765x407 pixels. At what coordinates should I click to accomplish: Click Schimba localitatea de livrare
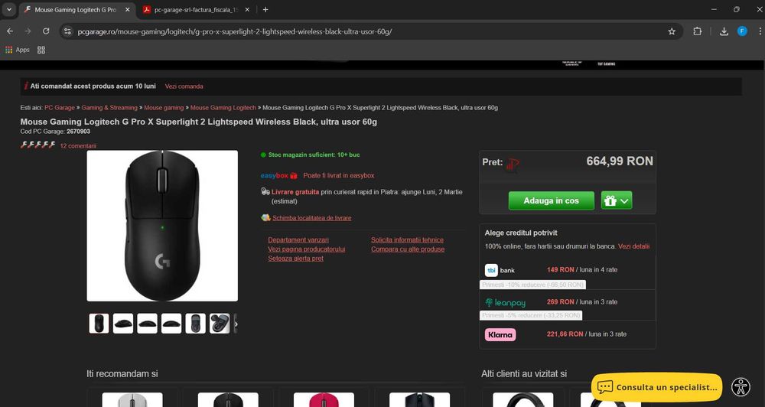click(312, 218)
